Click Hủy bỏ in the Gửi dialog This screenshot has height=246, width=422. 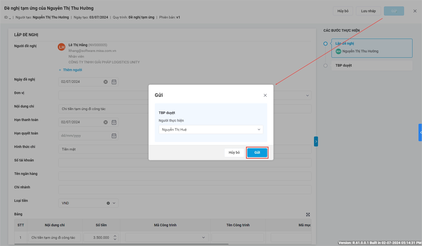pyautogui.click(x=234, y=152)
